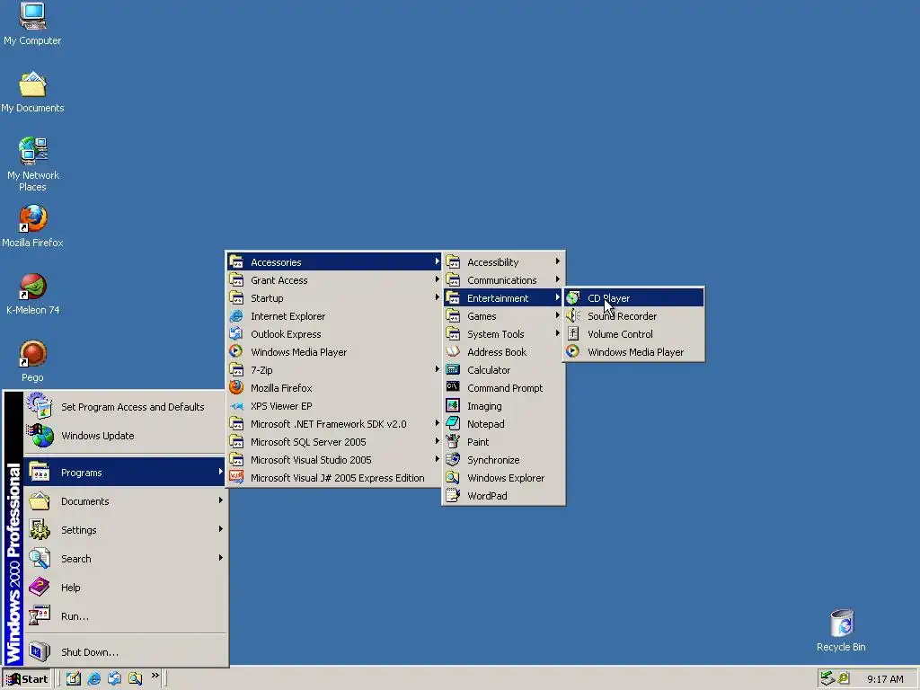Expand the Grant Access submenu arrow
Image resolution: width=920 pixels, height=690 pixels.
[438, 279]
